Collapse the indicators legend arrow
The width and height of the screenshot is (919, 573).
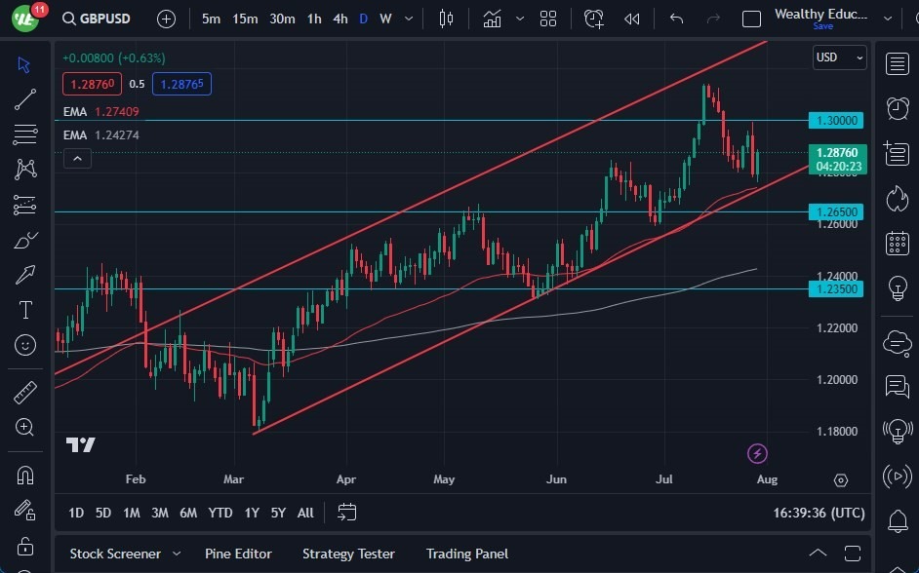[77, 158]
